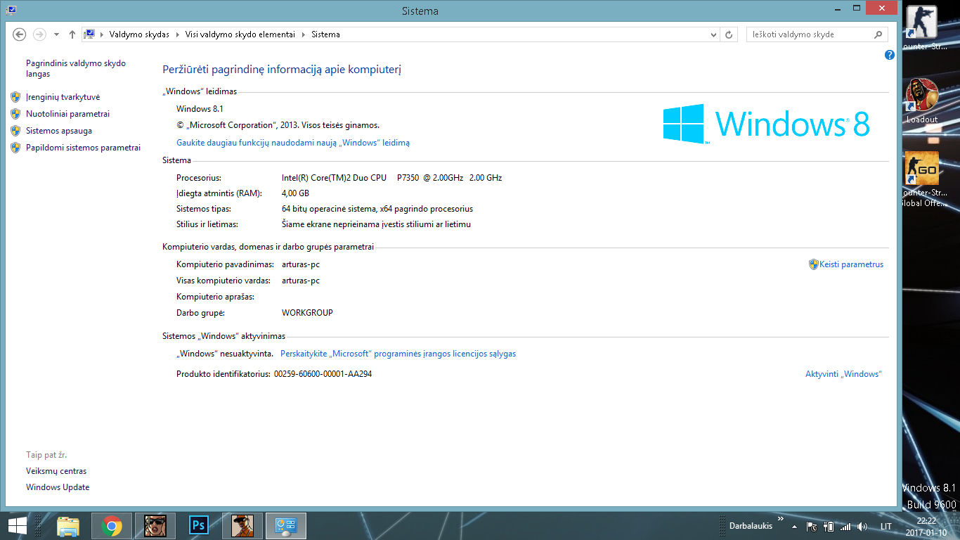
Task: Open Įrenginių tvarkytuvė
Action: pos(63,97)
